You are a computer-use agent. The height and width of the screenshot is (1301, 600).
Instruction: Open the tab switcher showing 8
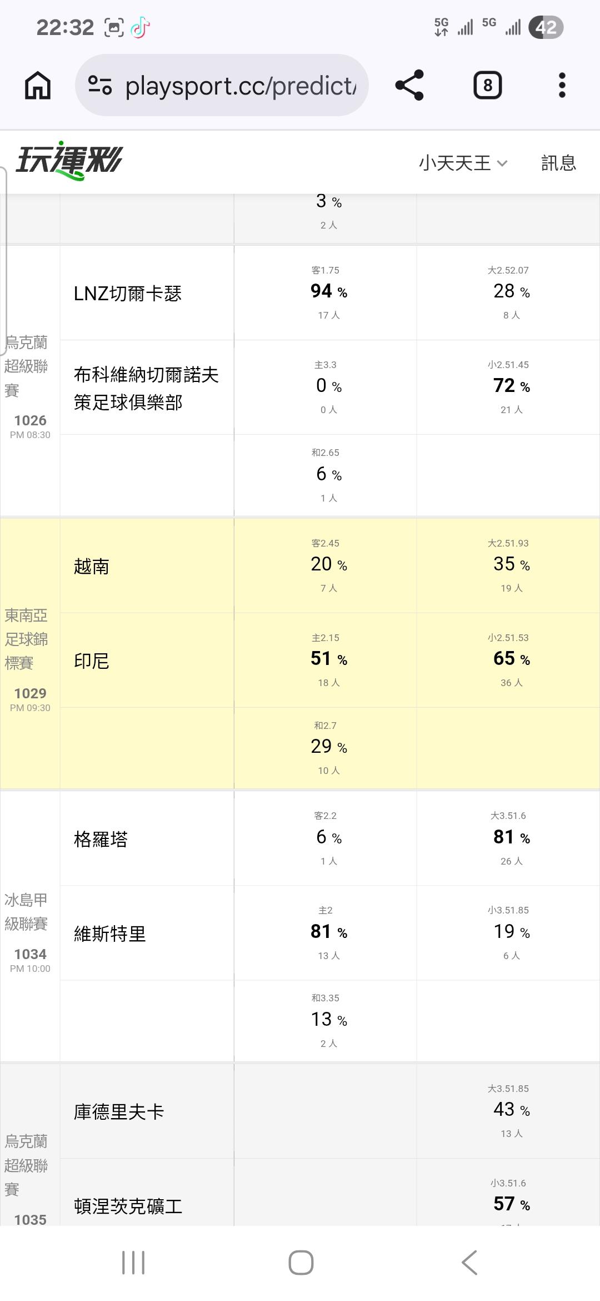487,85
